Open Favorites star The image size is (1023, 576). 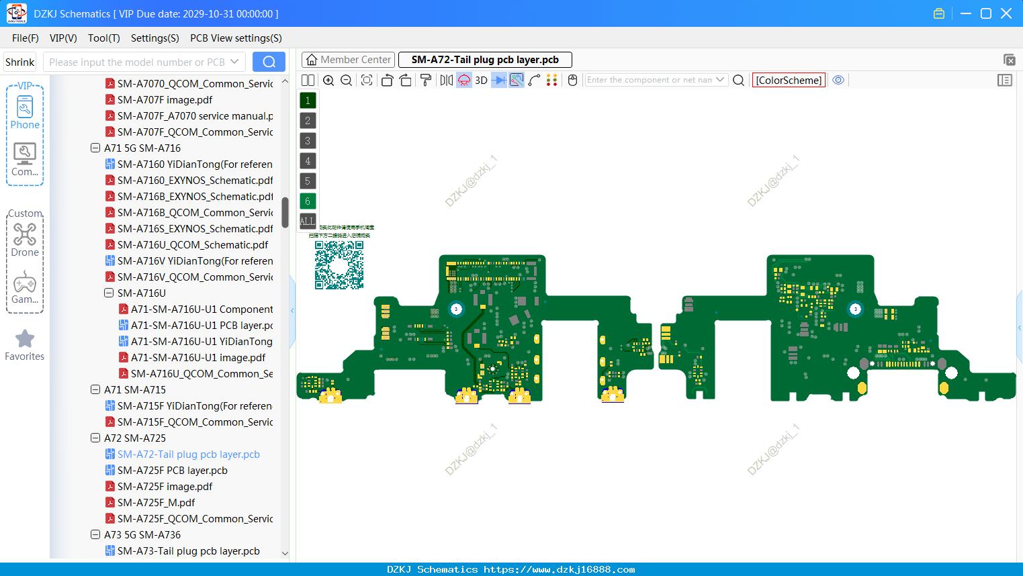tap(25, 345)
